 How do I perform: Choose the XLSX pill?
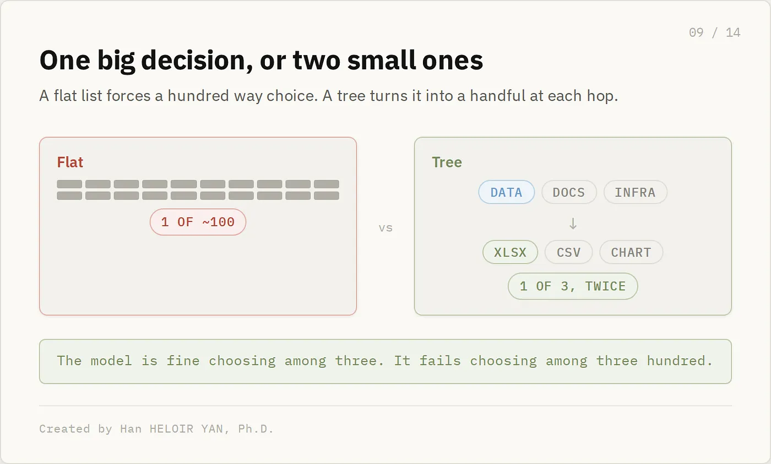pyautogui.click(x=510, y=252)
